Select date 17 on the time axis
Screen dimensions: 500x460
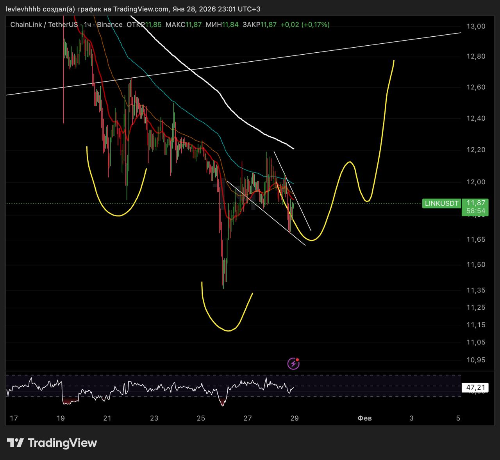(x=14, y=418)
